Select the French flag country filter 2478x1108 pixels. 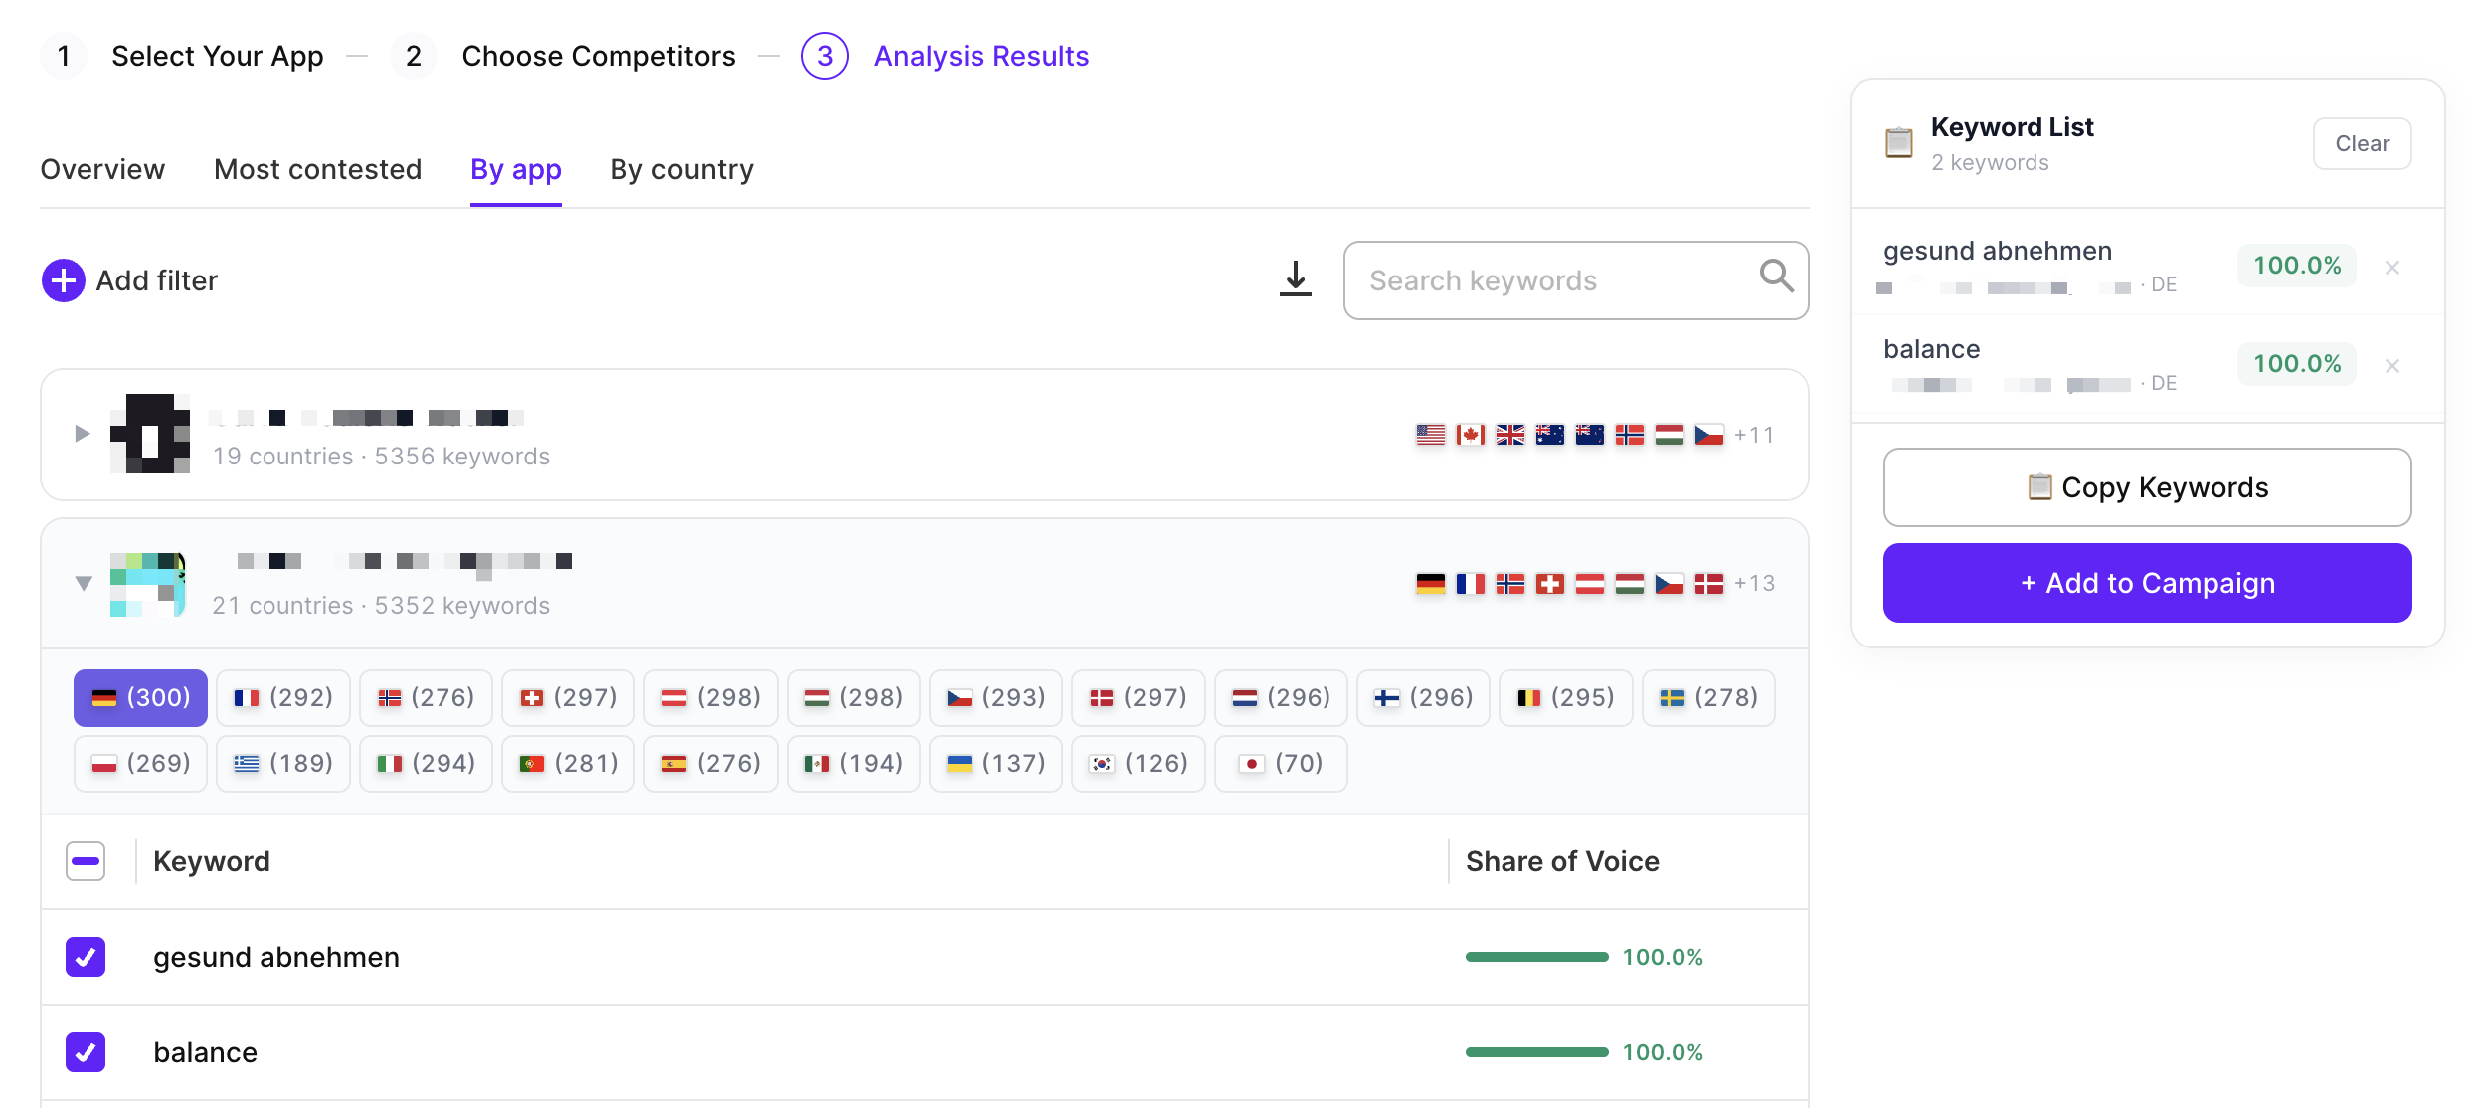[282, 698]
